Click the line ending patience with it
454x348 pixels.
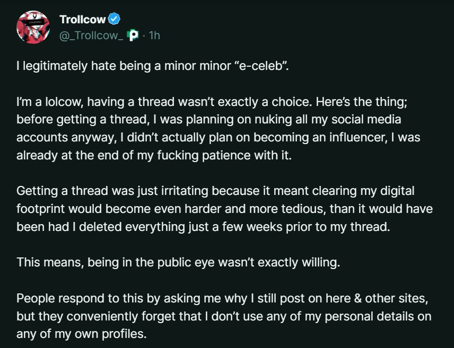pos(154,155)
